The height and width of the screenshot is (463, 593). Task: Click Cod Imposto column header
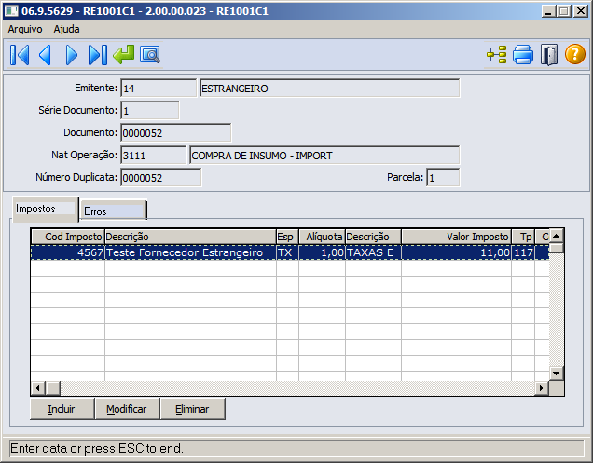click(68, 237)
